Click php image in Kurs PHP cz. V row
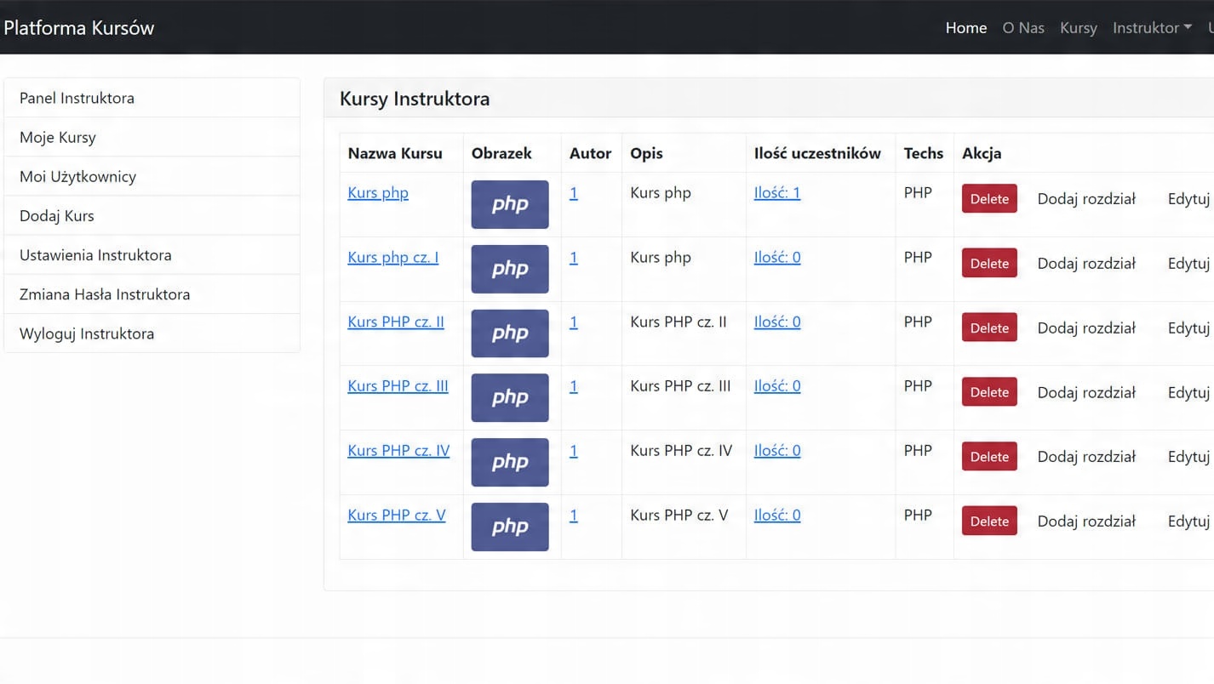Image resolution: width=1214 pixels, height=684 pixels. click(x=509, y=527)
